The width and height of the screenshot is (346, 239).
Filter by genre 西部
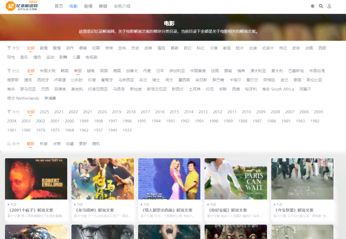coord(322,48)
